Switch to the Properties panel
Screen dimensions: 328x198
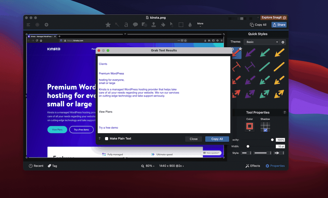[x=275, y=166]
